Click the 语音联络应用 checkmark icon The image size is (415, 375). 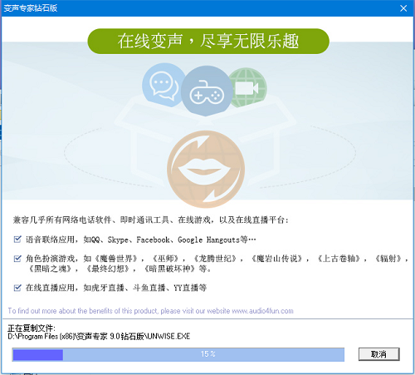pyautogui.click(x=17, y=239)
